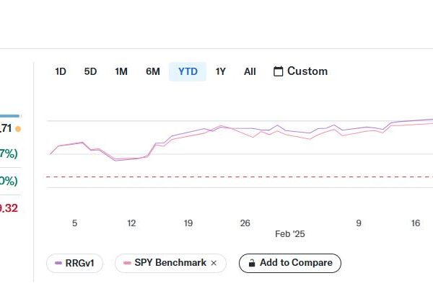The height and width of the screenshot is (286, 433).
Task: Remove the SPY Benchmark with its X icon
Action: pyautogui.click(x=214, y=263)
